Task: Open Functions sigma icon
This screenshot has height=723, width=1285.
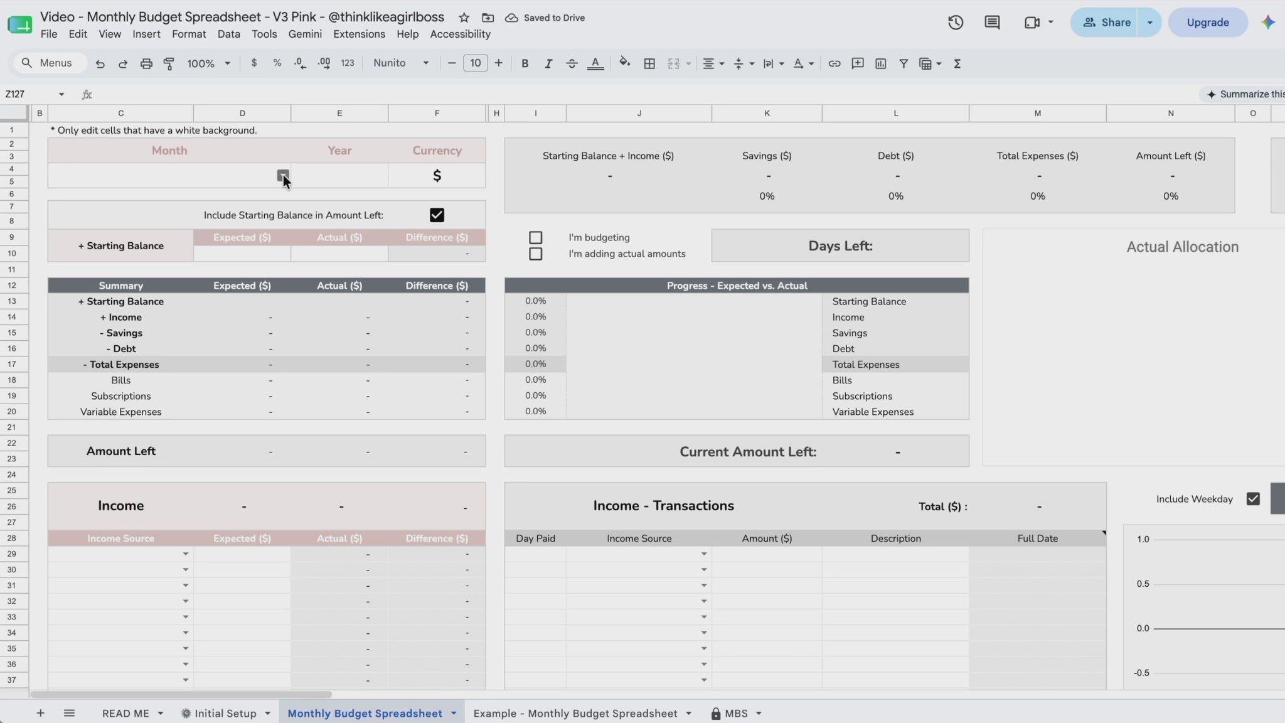Action: [x=957, y=63]
